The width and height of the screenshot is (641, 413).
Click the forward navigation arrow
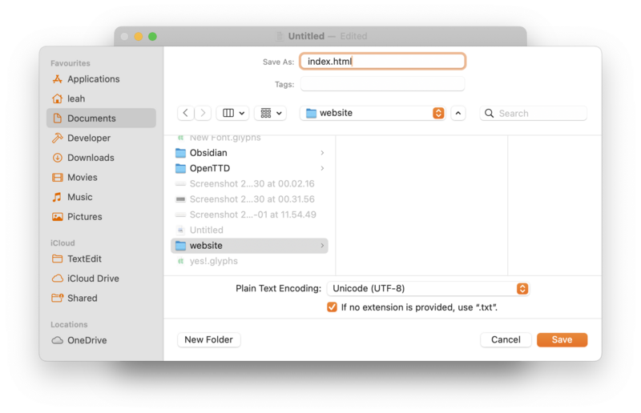click(x=204, y=114)
